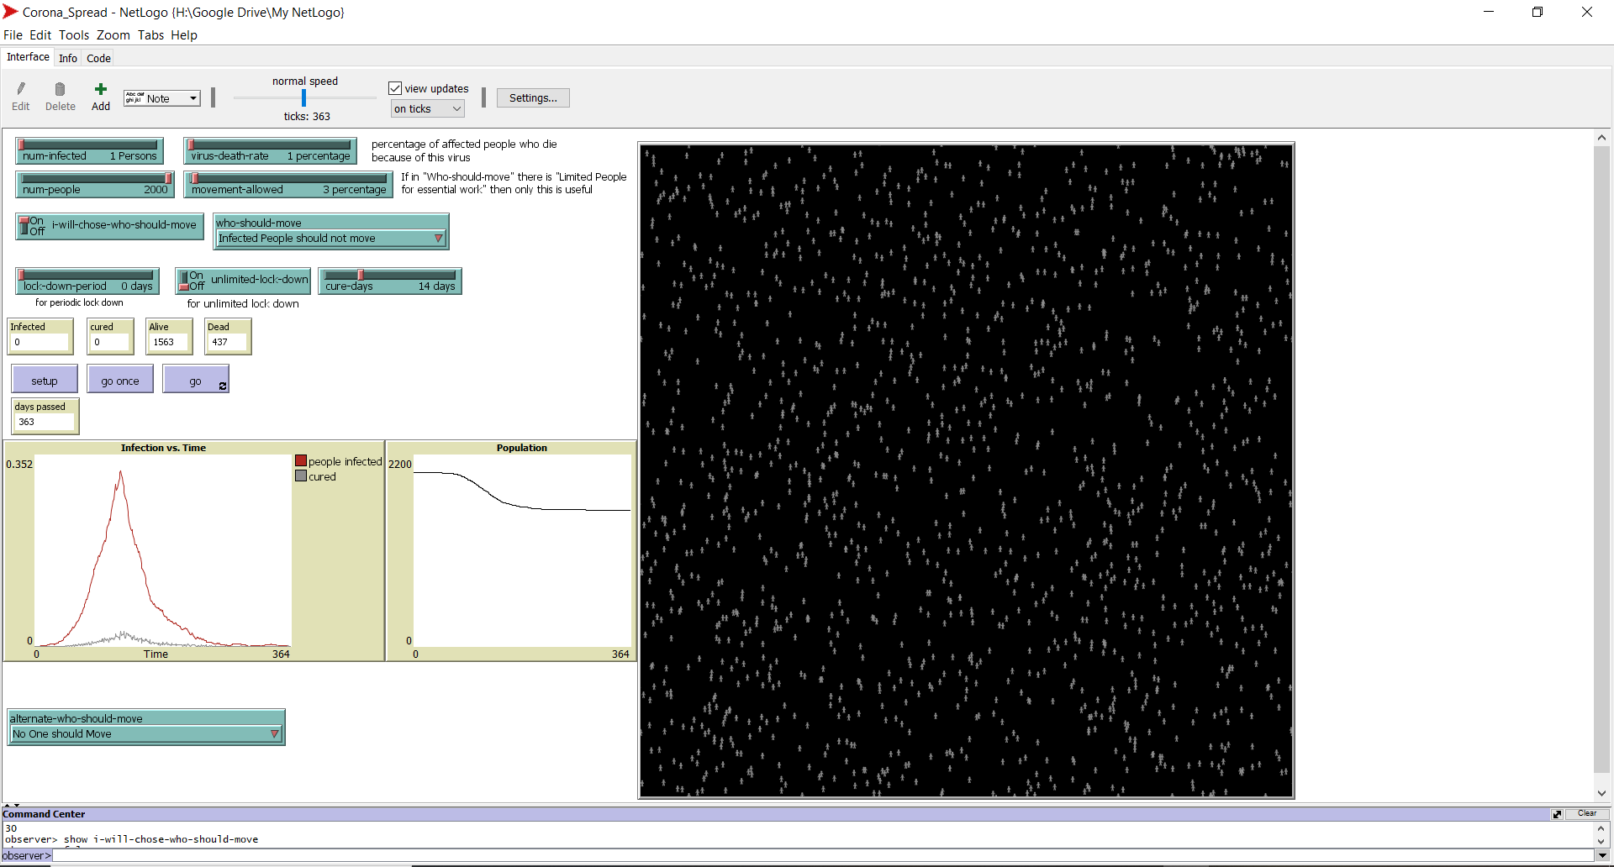Viewport: 1614px width, 867px height.
Task: Disable the view updates checkbox
Action: pyautogui.click(x=394, y=87)
